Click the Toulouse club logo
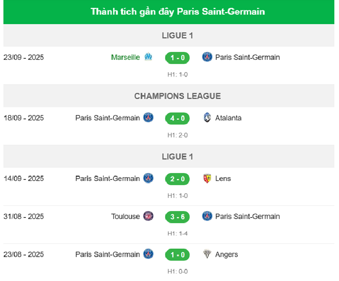339x281 pixels. [x=148, y=216]
